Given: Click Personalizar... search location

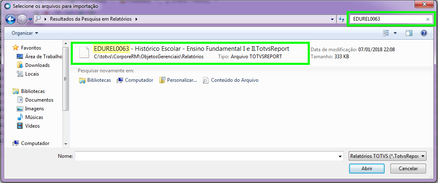Looking at the screenshot, I should click(x=178, y=80).
